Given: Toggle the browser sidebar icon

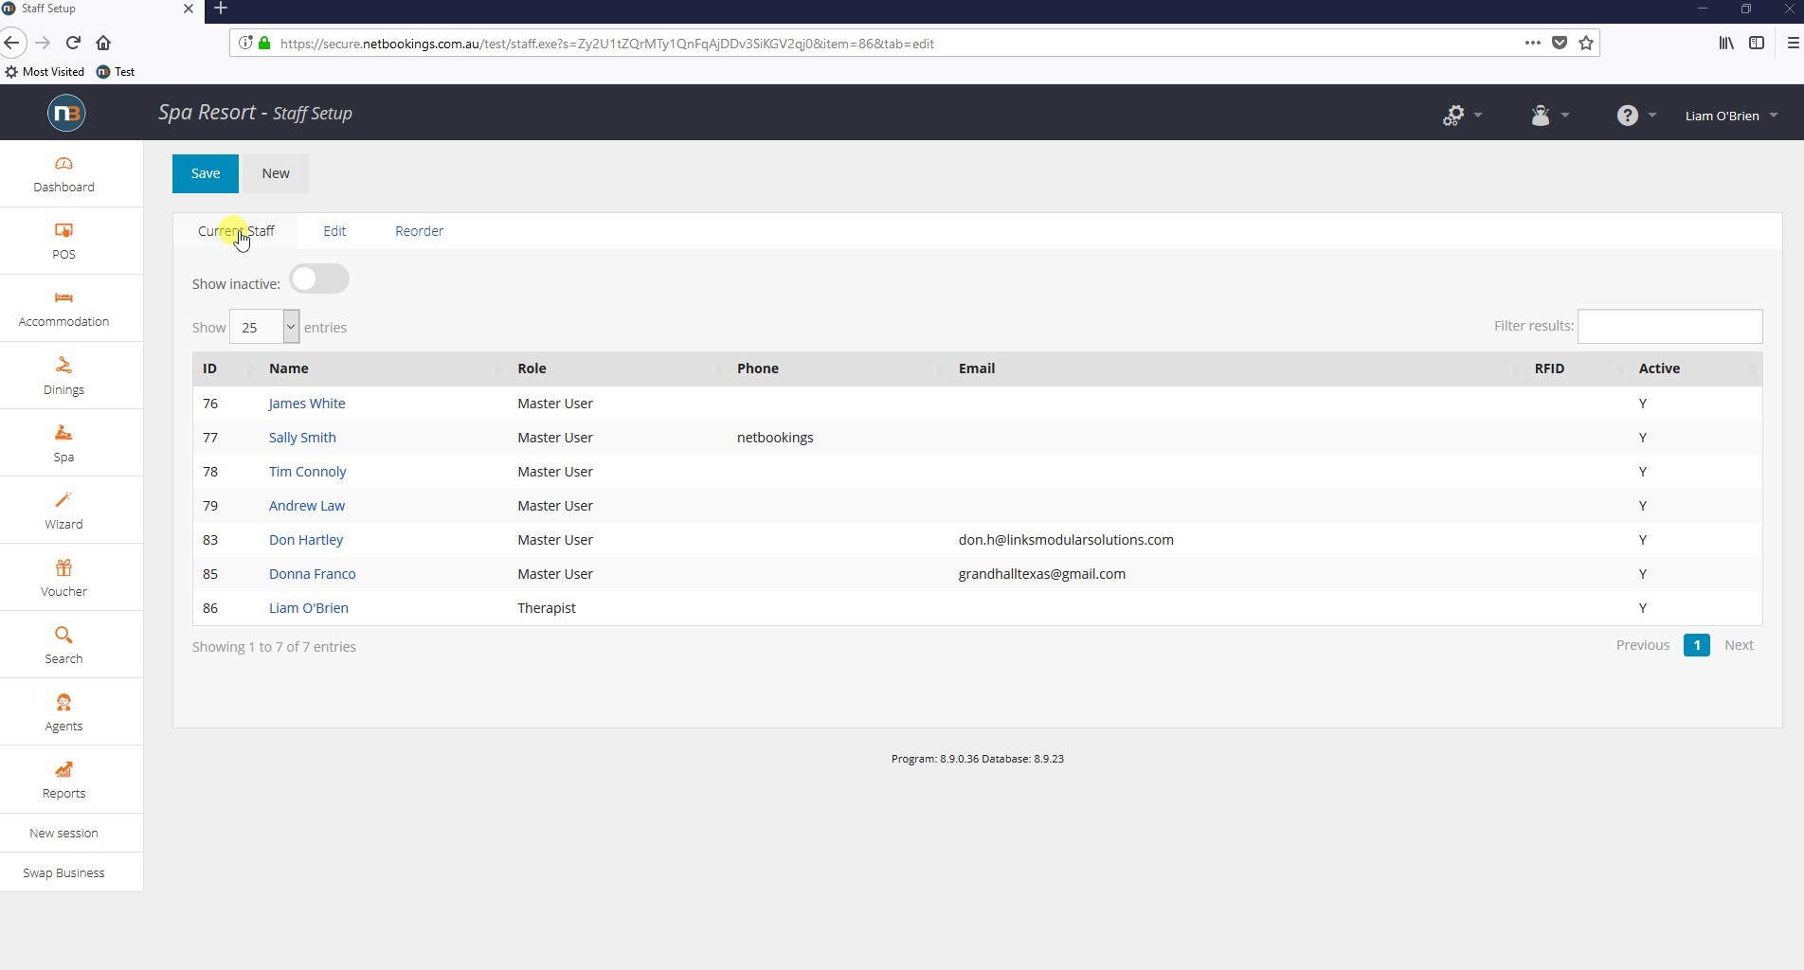Looking at the screenshot, I should click(x=1757, y=43).
